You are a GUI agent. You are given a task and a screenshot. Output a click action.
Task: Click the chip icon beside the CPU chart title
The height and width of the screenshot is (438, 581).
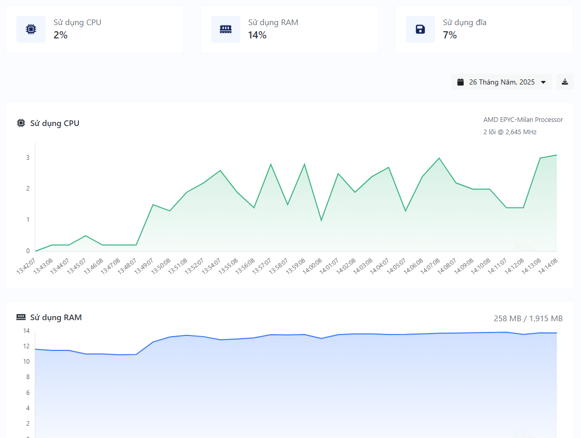pyautogui.click(x=21, y=123)
